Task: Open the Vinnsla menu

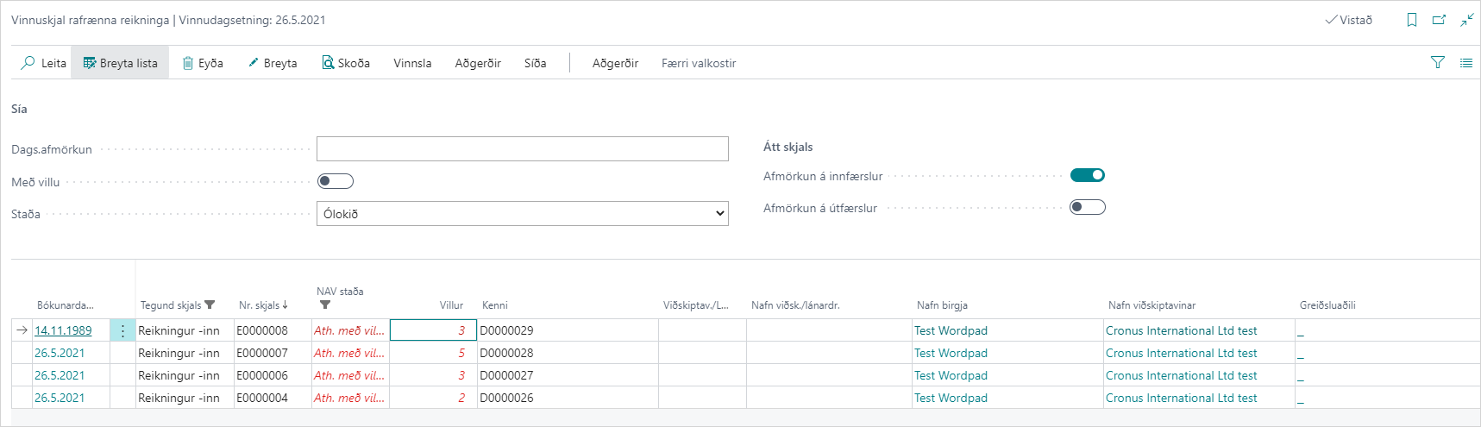Action: 412,63
